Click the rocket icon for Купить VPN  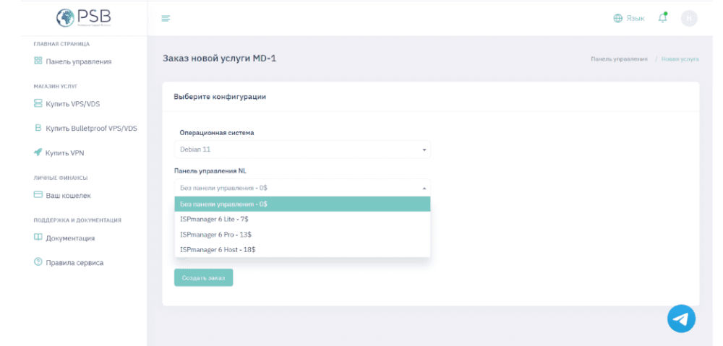pos(38,152)
